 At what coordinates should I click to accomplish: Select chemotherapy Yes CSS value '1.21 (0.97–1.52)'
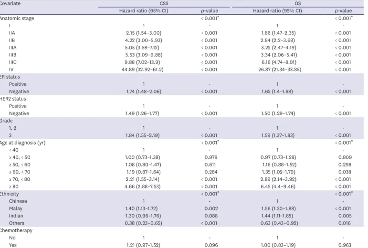(143, 245)
